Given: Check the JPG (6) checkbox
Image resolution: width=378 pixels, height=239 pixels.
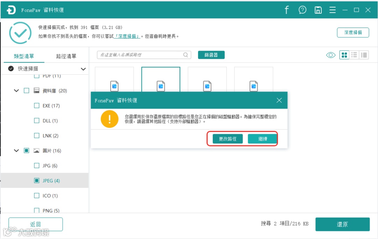Looking at the screenshot, I should (37, 166).
